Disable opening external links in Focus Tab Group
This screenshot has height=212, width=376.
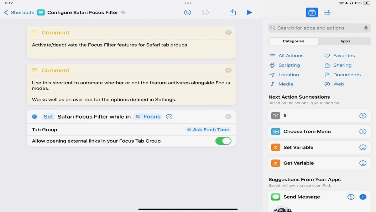(x=223, y=141)
